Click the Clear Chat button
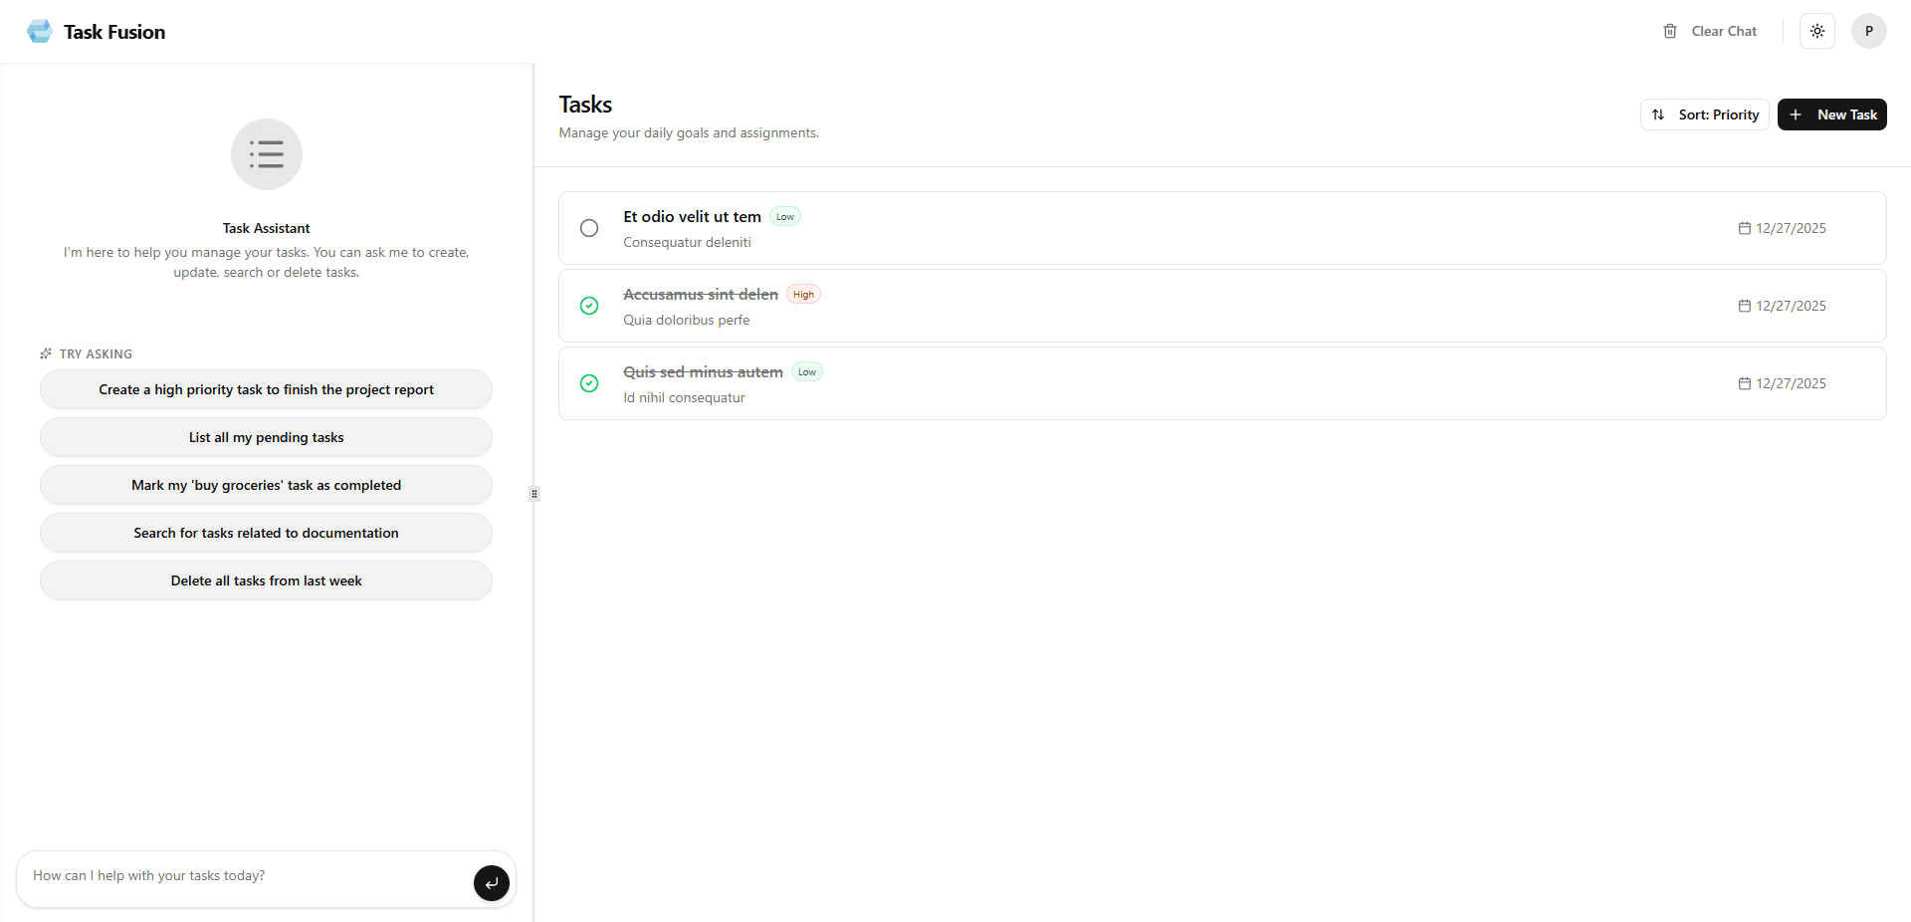Screen dimensions: 1911x922 [1710, 31]
